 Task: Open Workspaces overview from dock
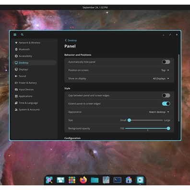click(60, 180)
